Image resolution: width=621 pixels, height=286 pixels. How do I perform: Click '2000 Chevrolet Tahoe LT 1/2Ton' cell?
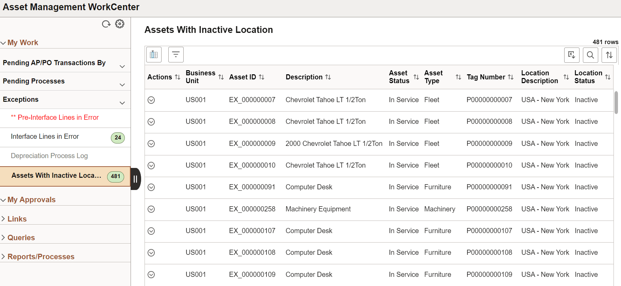tap(334, 144)
